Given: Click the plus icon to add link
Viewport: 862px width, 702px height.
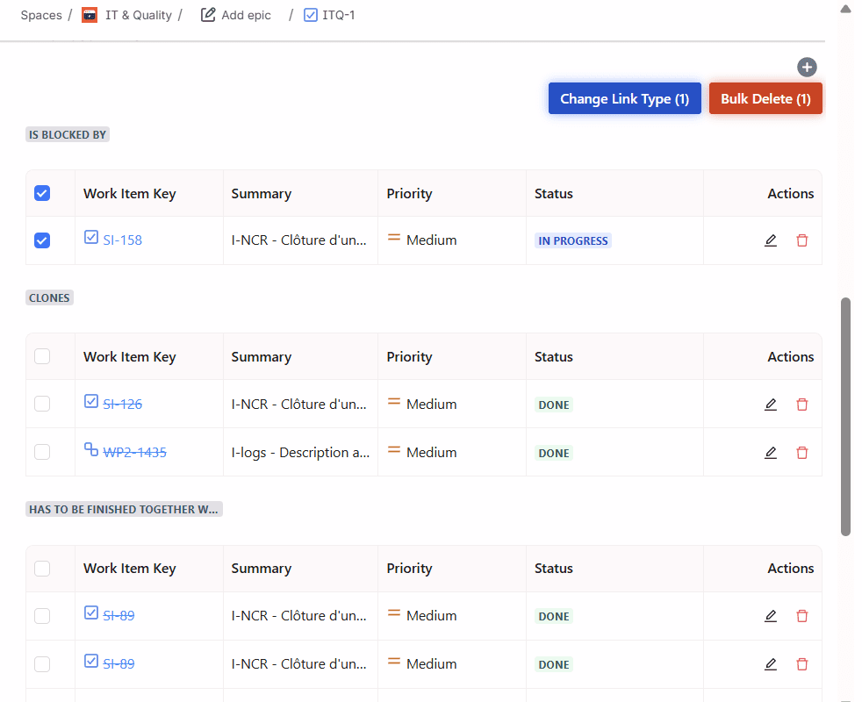Looking at the screenshot, I should [x=807, y=68].
